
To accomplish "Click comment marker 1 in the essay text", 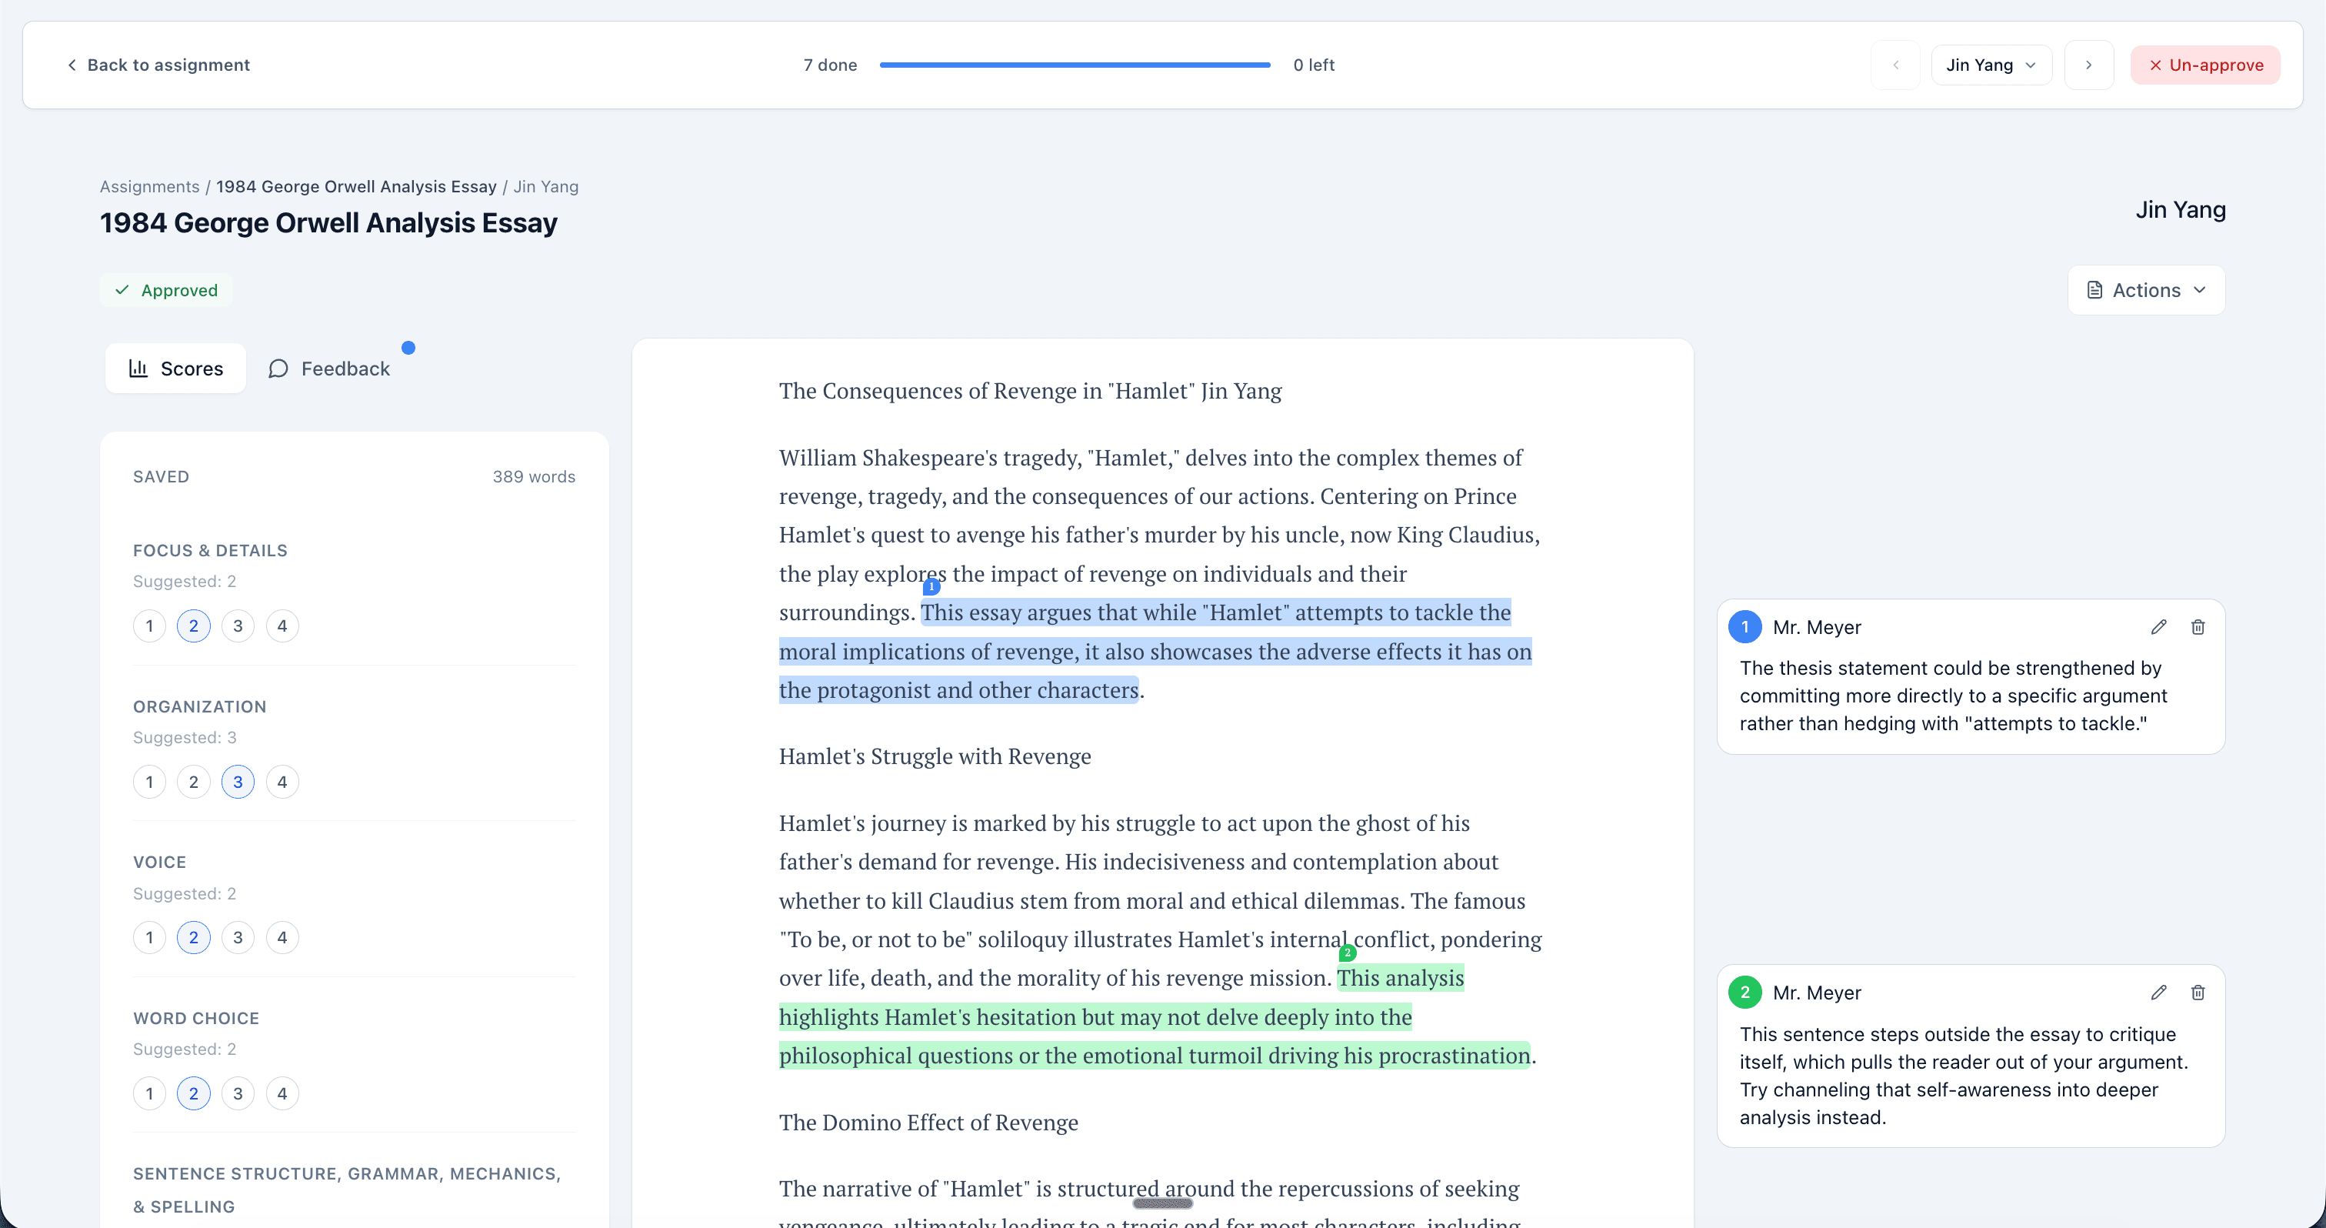I will pos(931,586).
